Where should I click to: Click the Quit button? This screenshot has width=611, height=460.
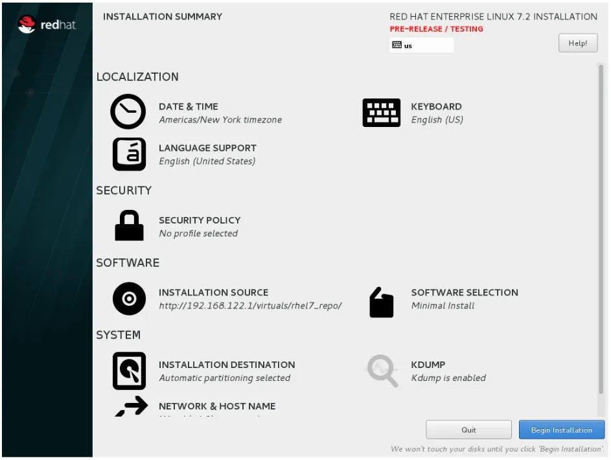(468, 430)
